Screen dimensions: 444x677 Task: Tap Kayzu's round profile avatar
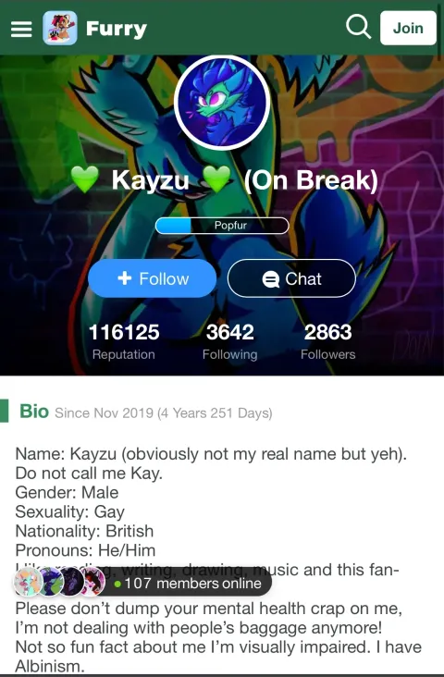tap(222, 103)
